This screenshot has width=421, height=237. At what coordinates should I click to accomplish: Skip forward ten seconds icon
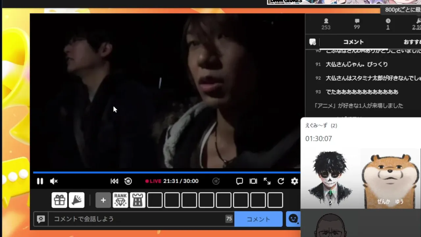click(216, 181)
